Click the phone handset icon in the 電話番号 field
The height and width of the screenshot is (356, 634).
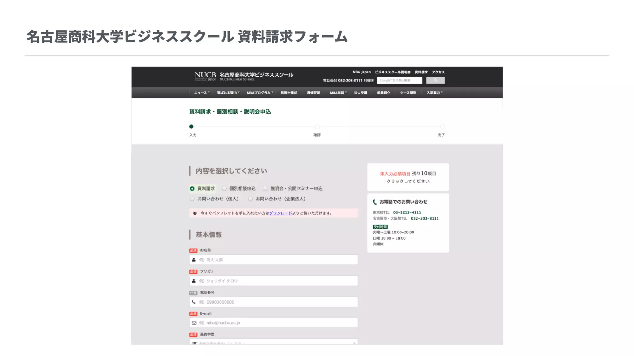194,302
